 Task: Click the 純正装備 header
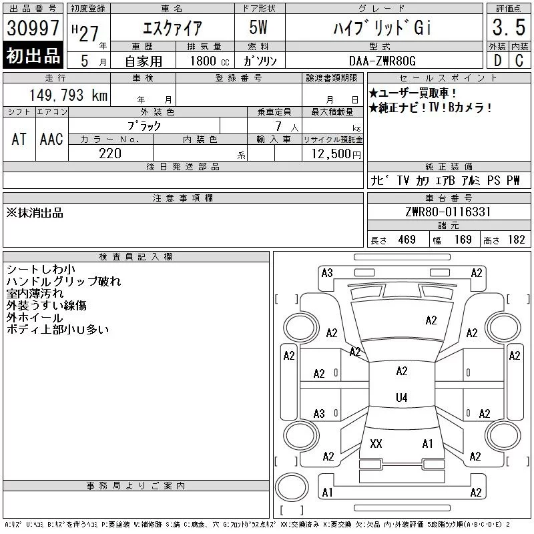click(x=449, y=166)
